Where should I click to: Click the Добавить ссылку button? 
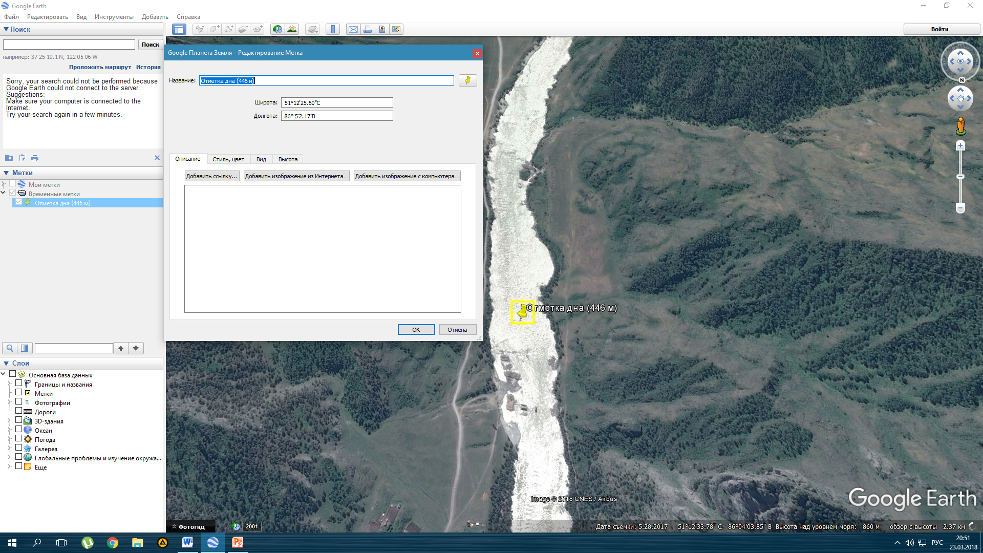(x=212, y=176)
